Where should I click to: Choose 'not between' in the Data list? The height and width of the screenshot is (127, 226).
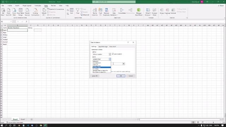click(102, 63)
